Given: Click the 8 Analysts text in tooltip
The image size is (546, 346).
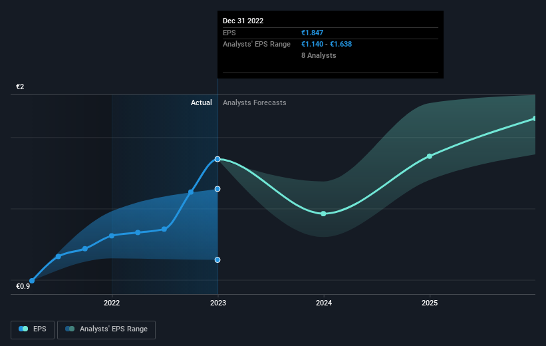Looking at the screenshot, I should tap(319, 55).
